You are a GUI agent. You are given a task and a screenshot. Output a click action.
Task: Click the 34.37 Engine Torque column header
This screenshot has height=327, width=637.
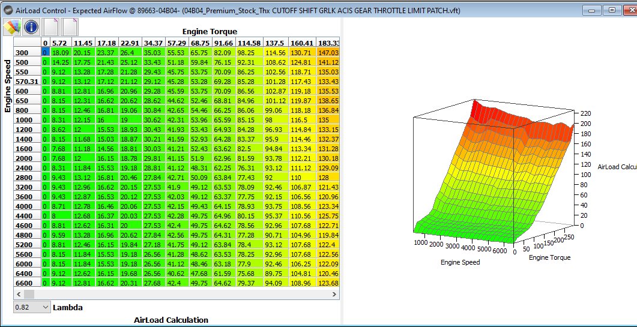tap(152, 43)
